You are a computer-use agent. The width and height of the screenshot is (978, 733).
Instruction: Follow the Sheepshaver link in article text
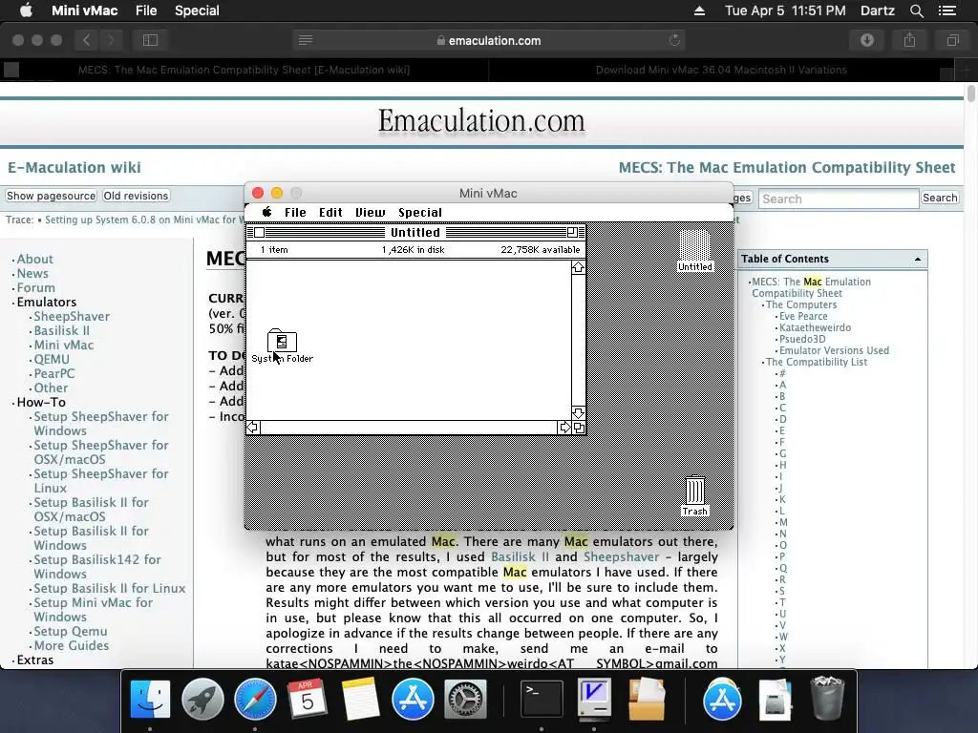[x=621, y=556]
